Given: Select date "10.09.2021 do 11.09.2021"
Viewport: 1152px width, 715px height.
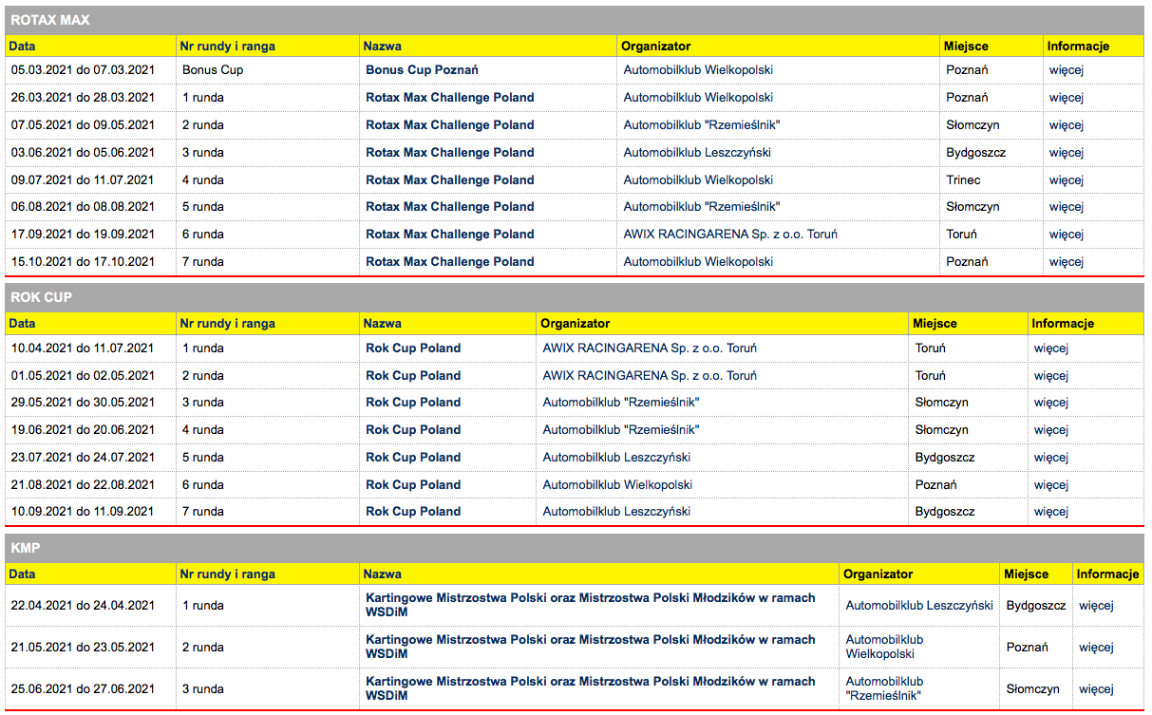Looking at the screenshot, I should pos(83,512).
